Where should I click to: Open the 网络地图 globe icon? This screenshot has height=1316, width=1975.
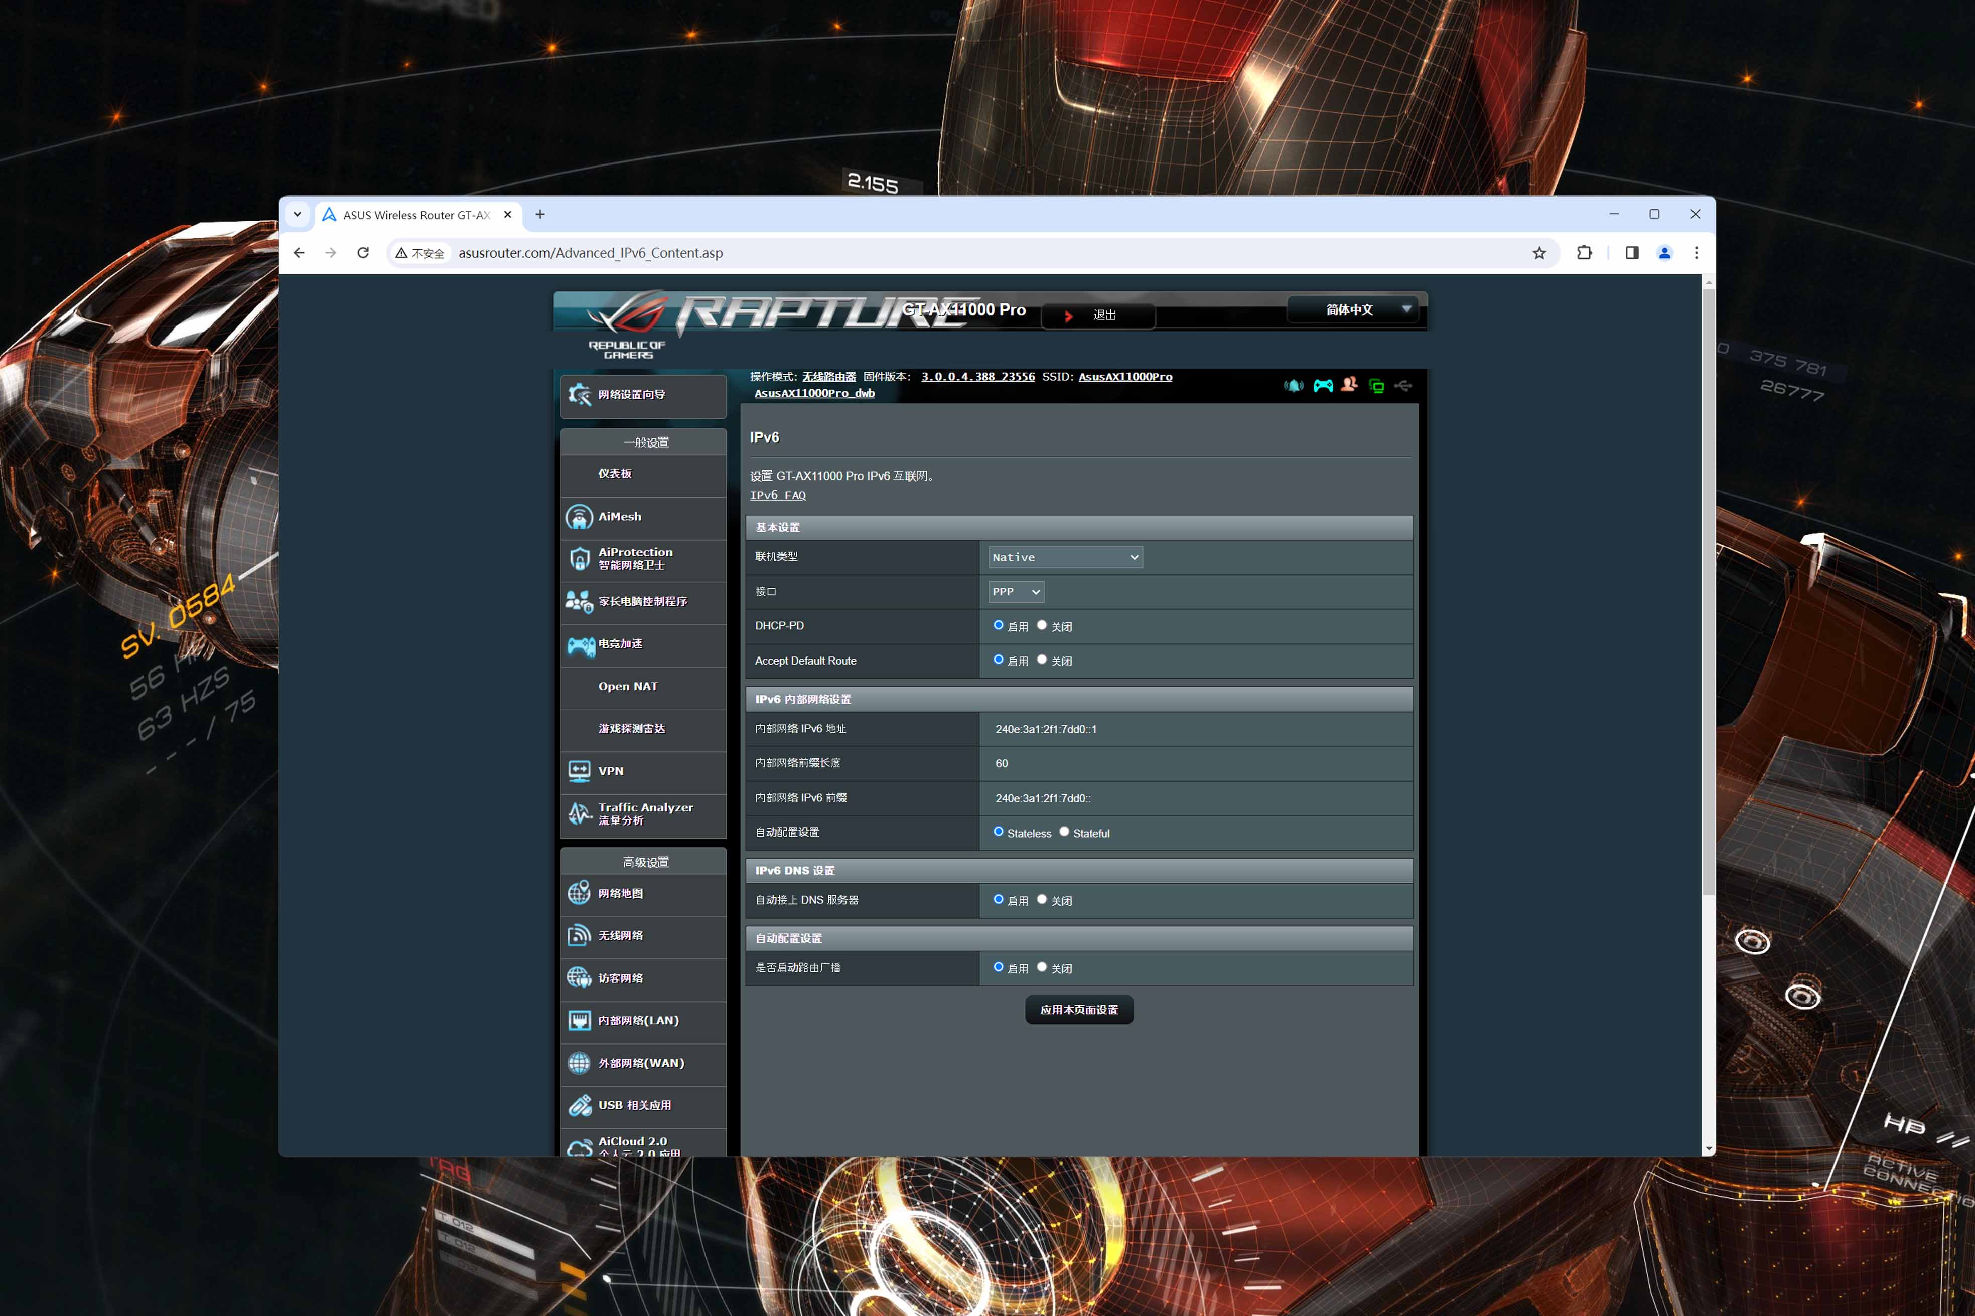point(580,893)
